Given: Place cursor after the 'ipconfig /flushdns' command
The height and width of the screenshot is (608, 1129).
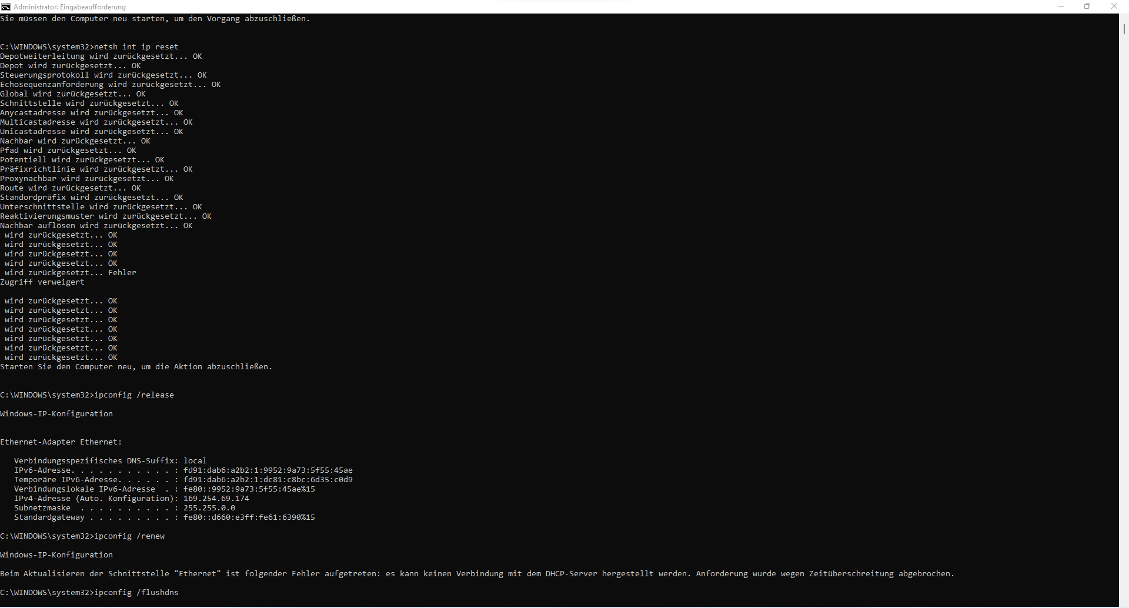Looking at the screenshot, I should [182, 592].
